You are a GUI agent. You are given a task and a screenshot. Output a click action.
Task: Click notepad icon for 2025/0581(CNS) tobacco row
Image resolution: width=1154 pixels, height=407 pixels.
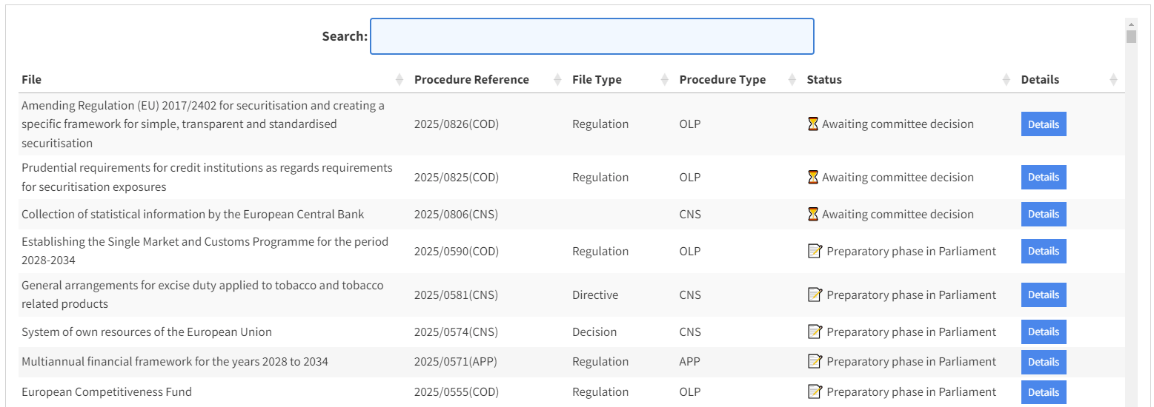(815, 295)
